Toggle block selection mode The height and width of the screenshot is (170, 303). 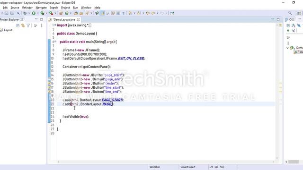(118, 13)
